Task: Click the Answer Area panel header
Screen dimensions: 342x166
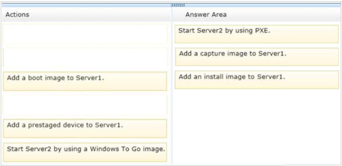Action: [x=256, y=15]
